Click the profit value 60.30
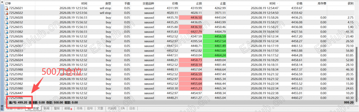359x112 pixels. [350, 98]
